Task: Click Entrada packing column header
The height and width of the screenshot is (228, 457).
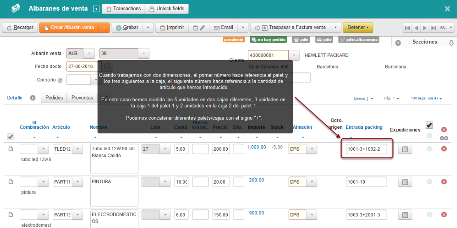Action: [x=364, y=127]
